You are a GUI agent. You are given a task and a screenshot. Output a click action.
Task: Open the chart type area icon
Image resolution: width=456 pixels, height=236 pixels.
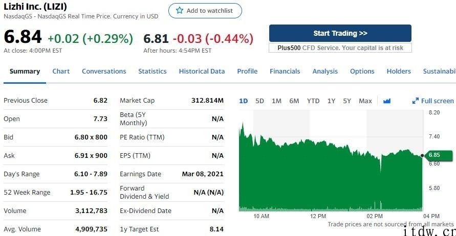tap(387, 101)
